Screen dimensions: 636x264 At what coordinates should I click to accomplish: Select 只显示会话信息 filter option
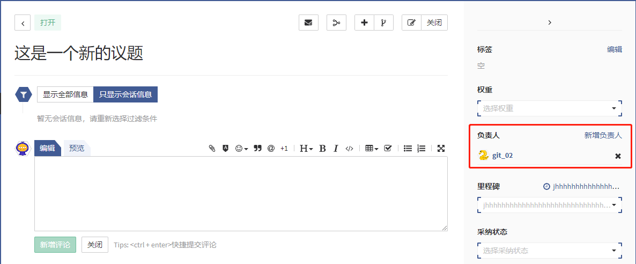125,94
